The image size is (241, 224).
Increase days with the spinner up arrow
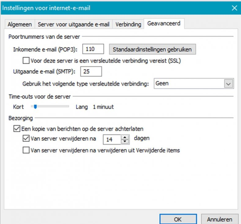125,137
